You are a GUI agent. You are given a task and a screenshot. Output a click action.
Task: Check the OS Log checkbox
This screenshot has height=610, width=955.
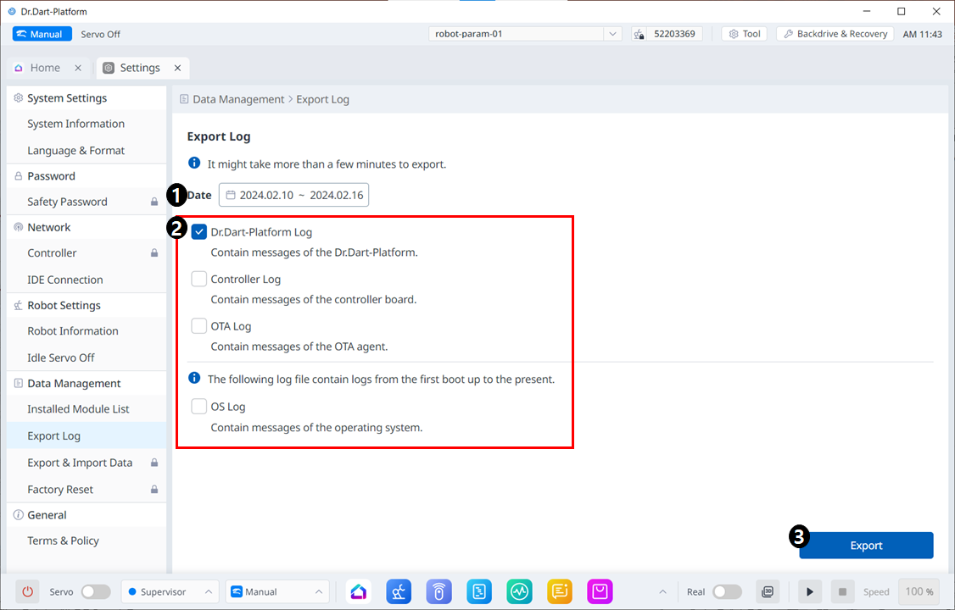tap(199, 407)
